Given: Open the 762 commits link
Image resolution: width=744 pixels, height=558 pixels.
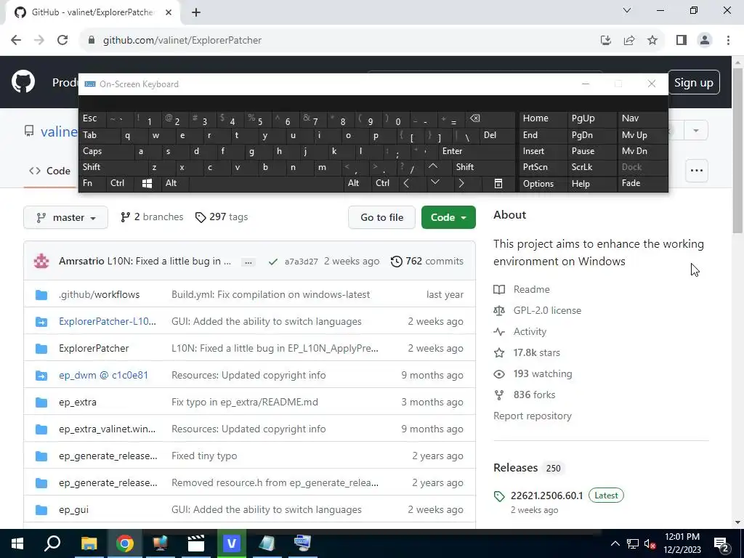Looking at the screenshot, I should tap(427, 261).
